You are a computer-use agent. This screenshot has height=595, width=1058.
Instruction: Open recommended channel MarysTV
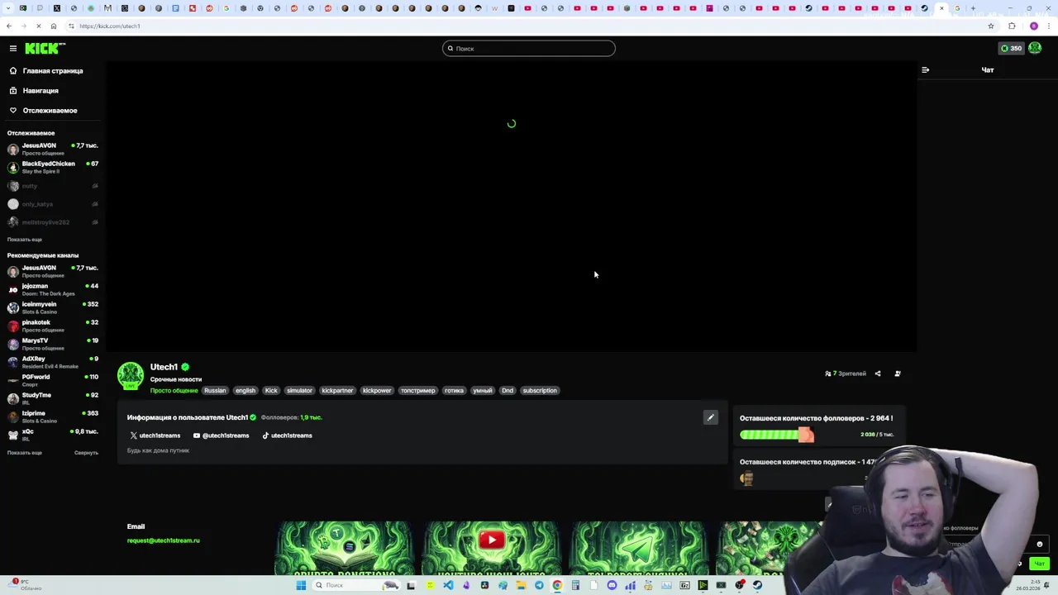pyautogui.click(x=53, y=344)
